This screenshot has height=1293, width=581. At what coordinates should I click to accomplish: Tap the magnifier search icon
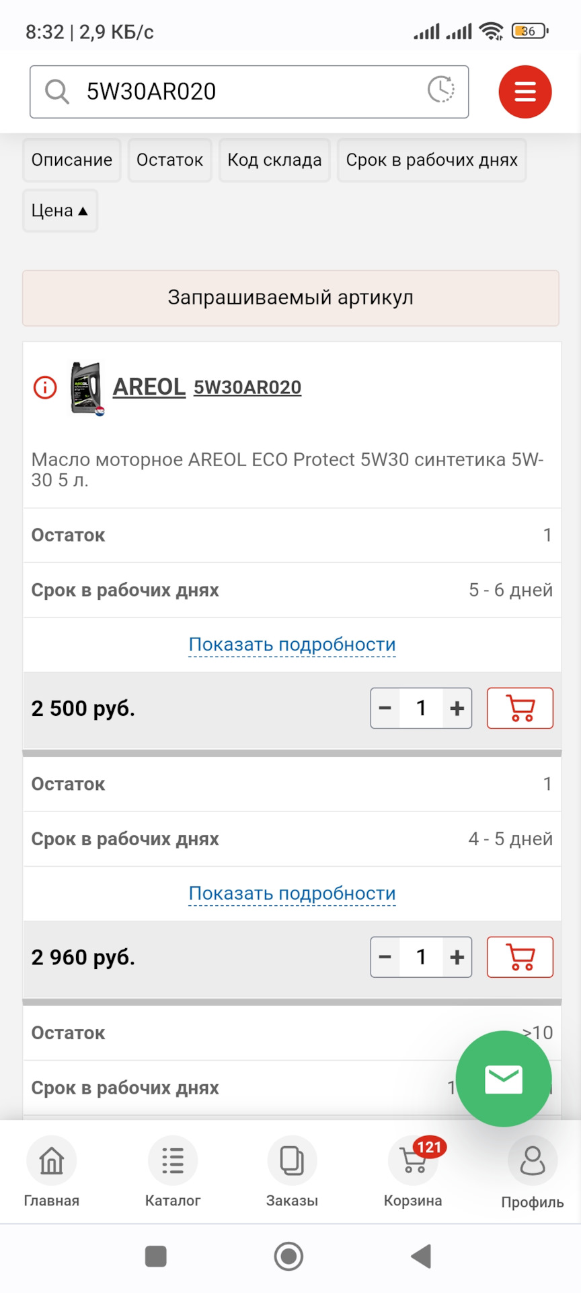[57, 92]
